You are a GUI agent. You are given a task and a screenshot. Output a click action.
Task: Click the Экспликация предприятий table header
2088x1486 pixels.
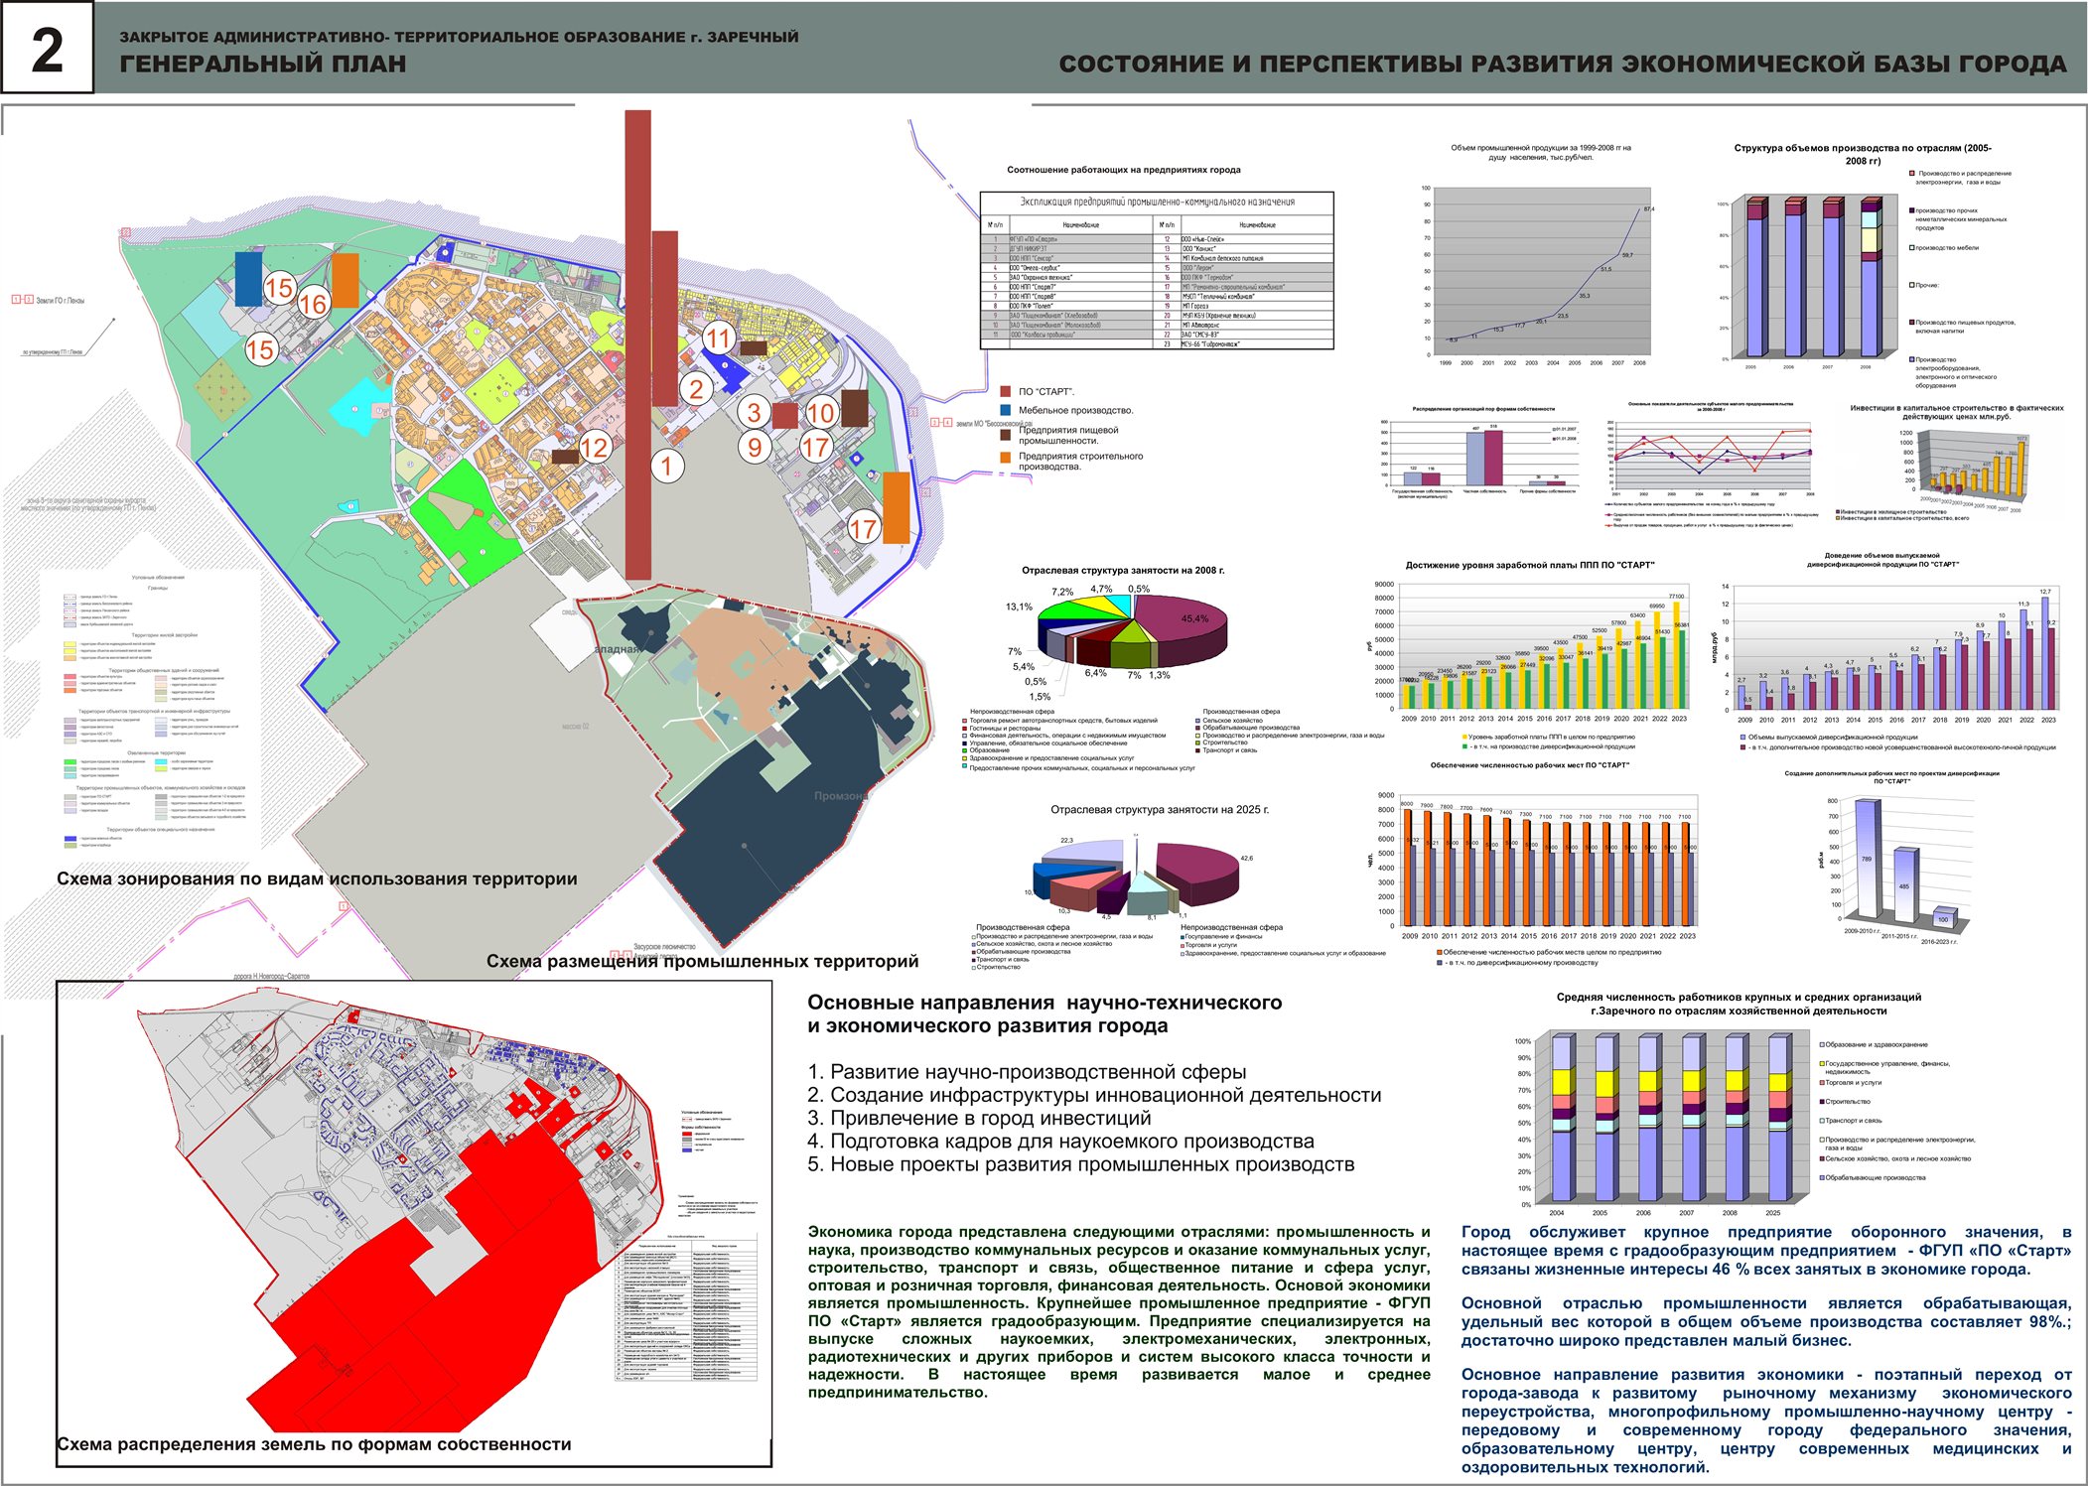(1157, 202)
